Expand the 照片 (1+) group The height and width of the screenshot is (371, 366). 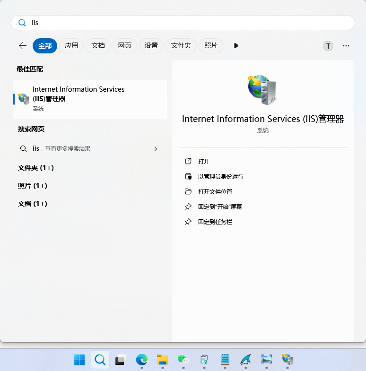click(33, 186)
